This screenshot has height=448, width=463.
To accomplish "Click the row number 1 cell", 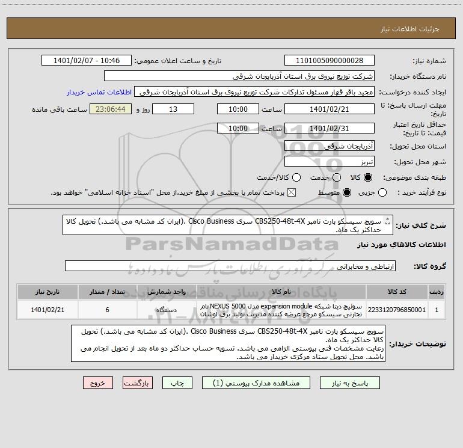I will (x=437, y=310).
